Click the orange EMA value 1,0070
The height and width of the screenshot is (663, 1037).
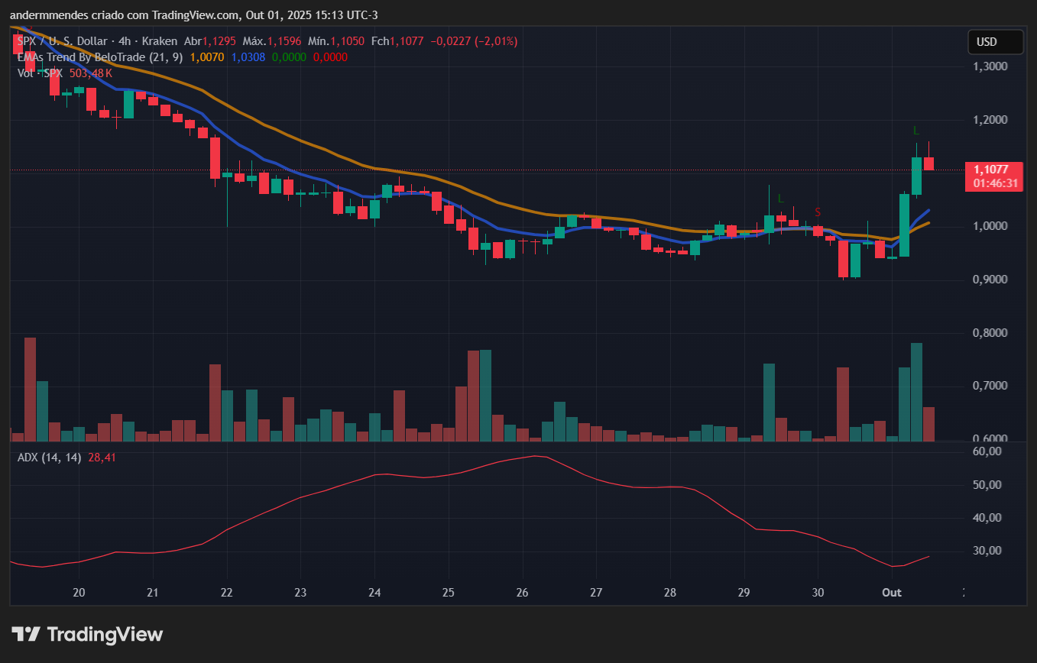click(x=207, y=57)
